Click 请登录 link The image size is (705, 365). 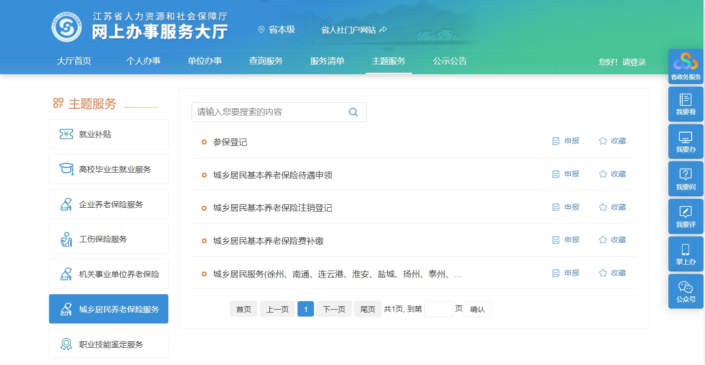point(634,62)
